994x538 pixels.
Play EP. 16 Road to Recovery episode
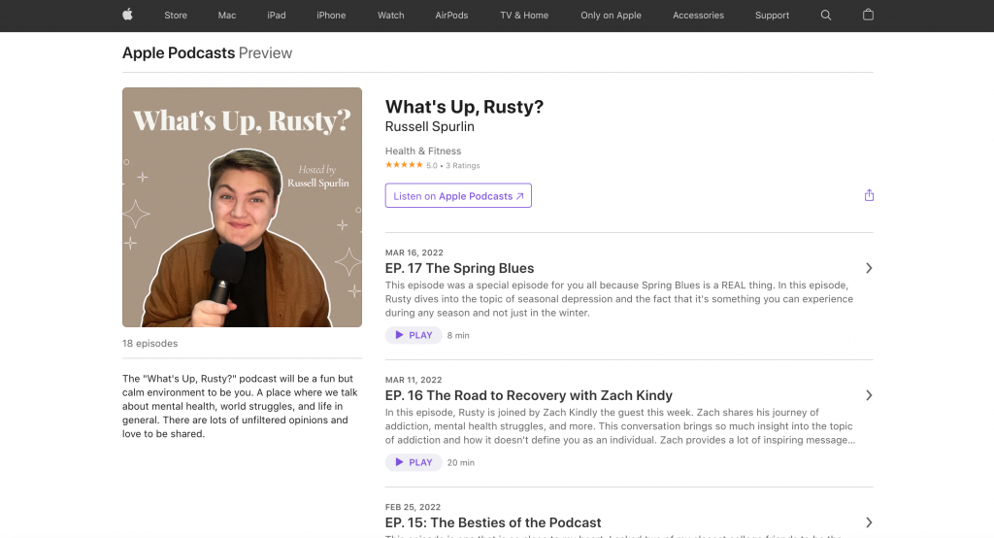click(x=414, y=462)
